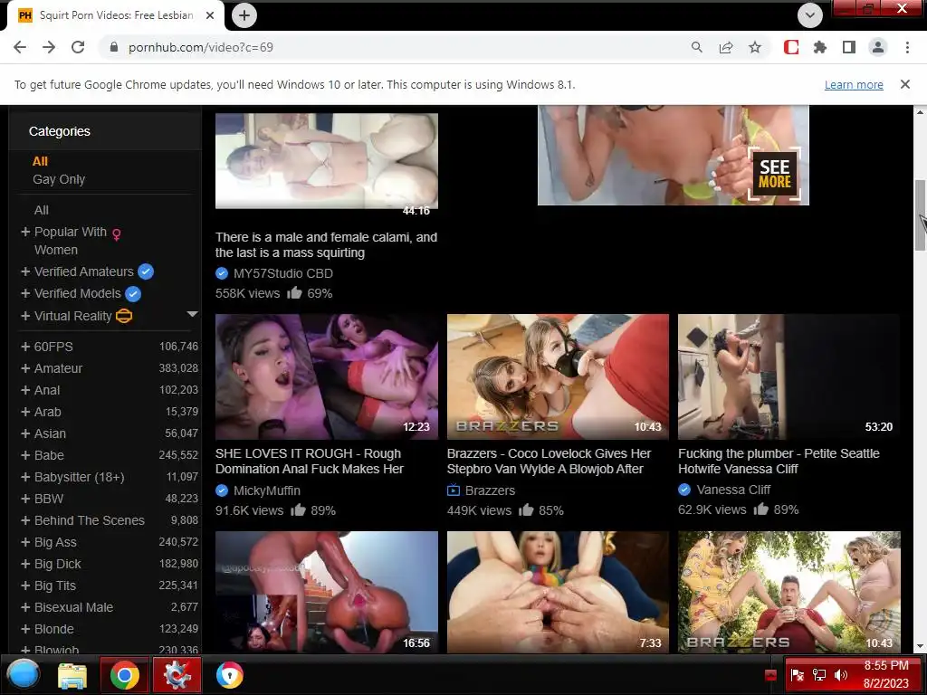Open the Brazzers channel link
This screenshot has height=695, width=927.
coord(490,490)
